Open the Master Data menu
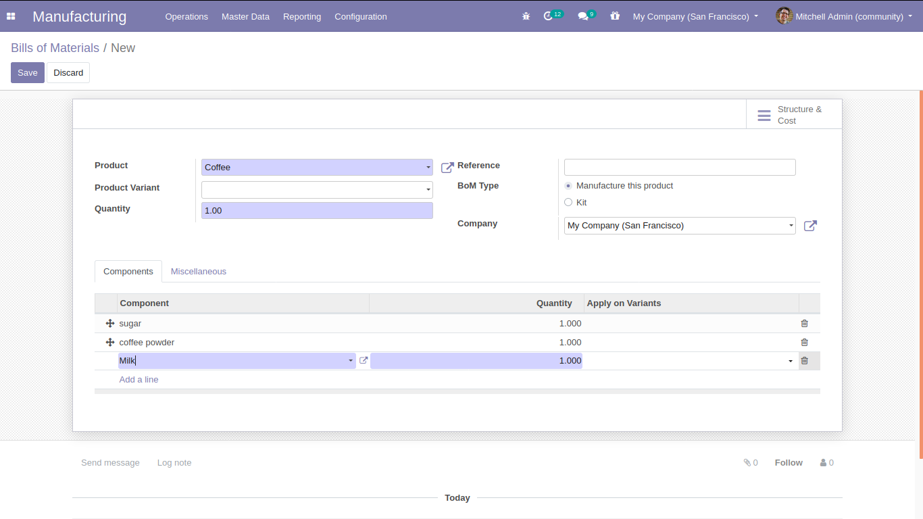The height and width of the screenshot is (519, 923). (x=245, y=16)
